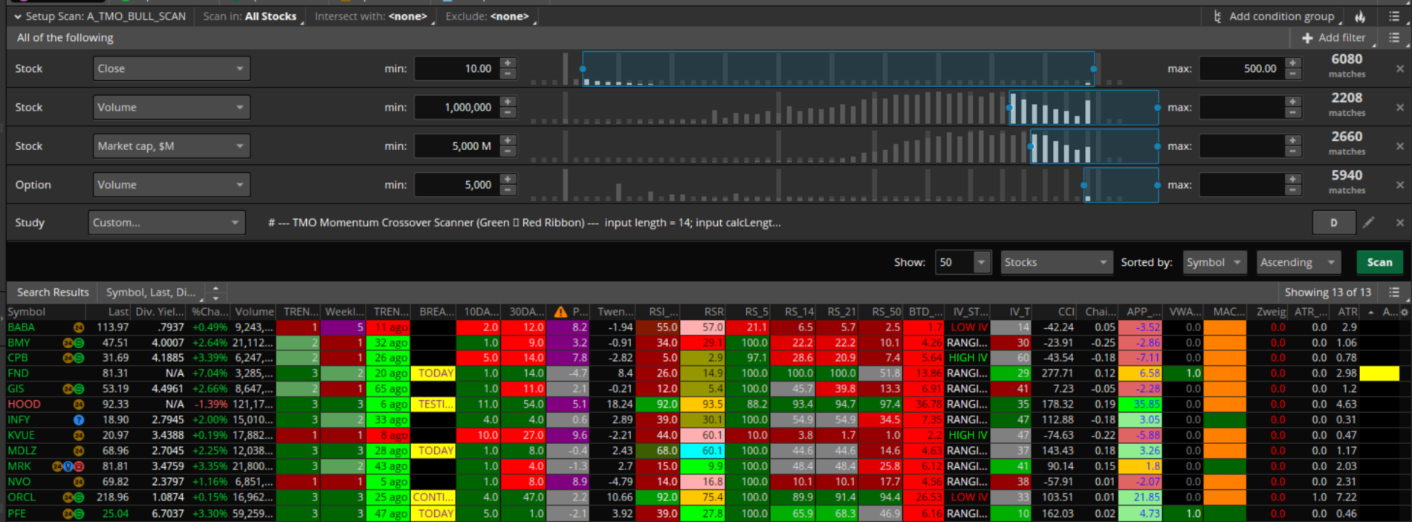Open the Custom... study dropdown
The height and width of the screenshot is (522, 1412).
pyautogui.click(x=167, y=223)
